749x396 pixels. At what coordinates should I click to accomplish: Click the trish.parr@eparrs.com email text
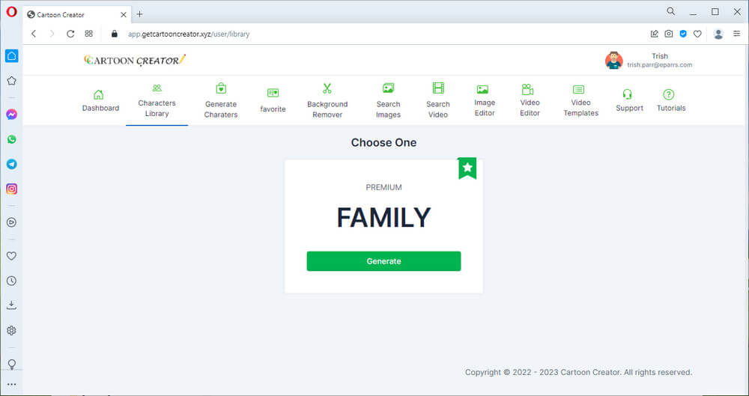(659, 65)
